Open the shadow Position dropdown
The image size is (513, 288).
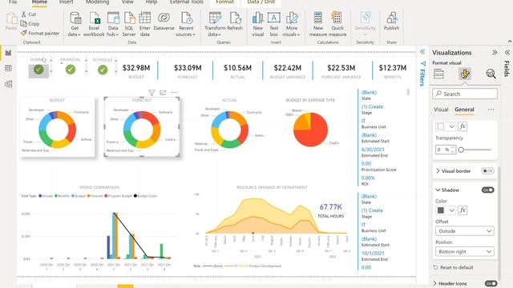[465, 252]
